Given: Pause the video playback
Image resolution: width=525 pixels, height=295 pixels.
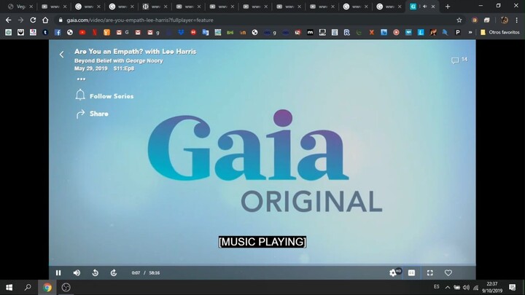Looking at the screenshot, I should [58, 273].
